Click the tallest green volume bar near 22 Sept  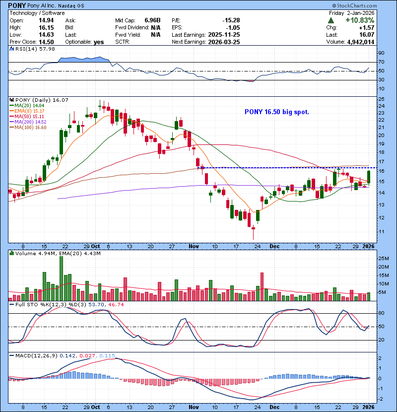point(61,278)
